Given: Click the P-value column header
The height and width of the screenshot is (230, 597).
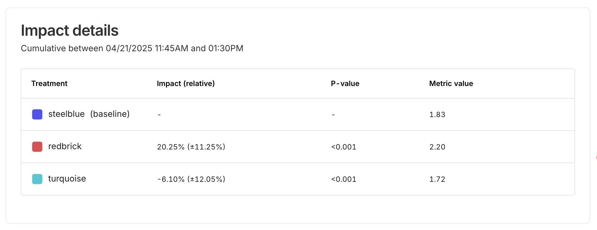Looking at the screenshot, I should 345,84.
